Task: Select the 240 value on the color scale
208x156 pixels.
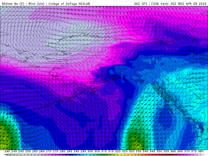Action: tap(7, 151)
